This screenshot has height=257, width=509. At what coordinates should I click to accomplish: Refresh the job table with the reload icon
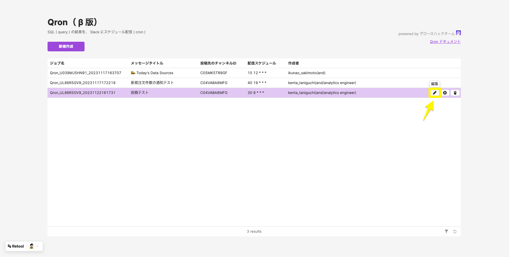click(x=455, y=231)
